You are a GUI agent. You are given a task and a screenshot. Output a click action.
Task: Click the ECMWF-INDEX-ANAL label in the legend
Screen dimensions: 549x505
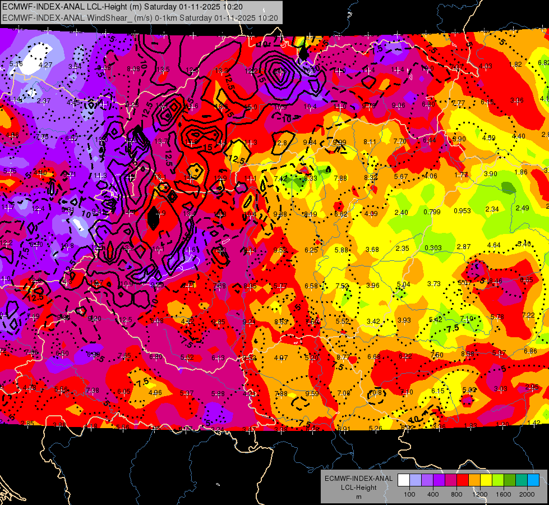358,479
